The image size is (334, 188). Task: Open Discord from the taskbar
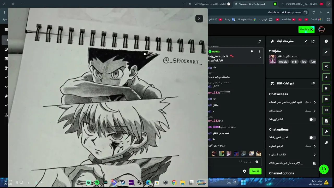click(114, 183)
